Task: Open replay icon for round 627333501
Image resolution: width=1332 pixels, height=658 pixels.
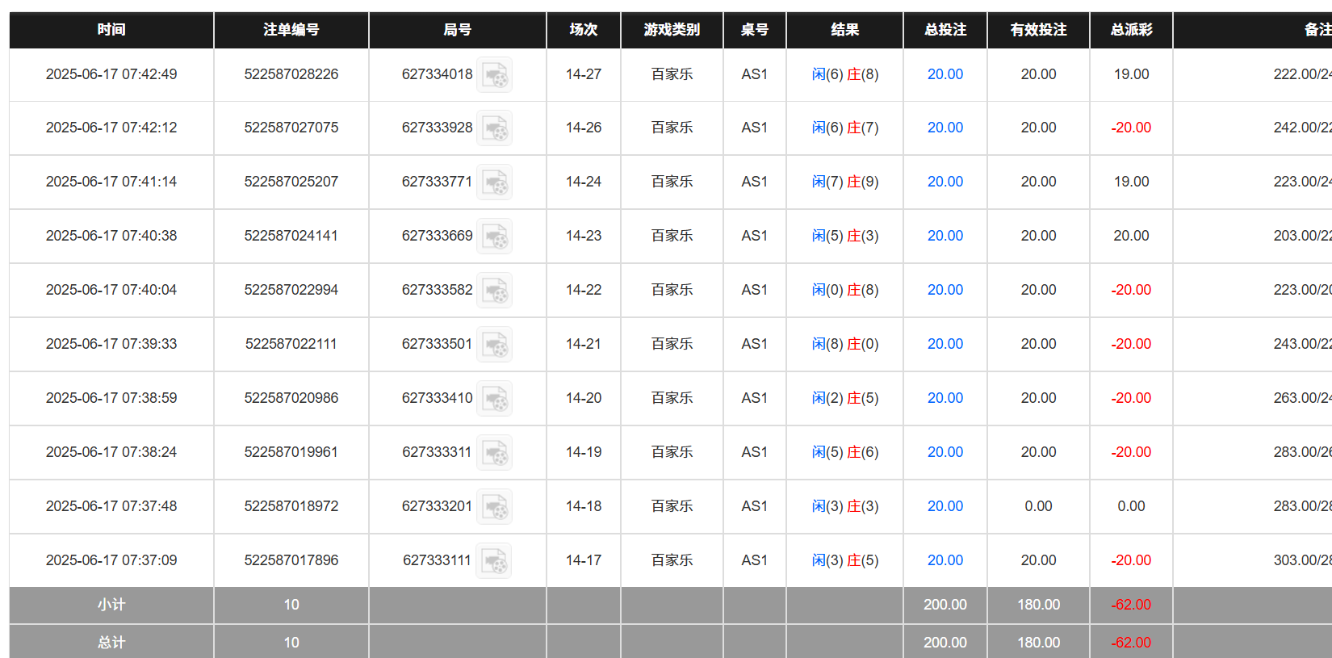Action: click(494, 345)
